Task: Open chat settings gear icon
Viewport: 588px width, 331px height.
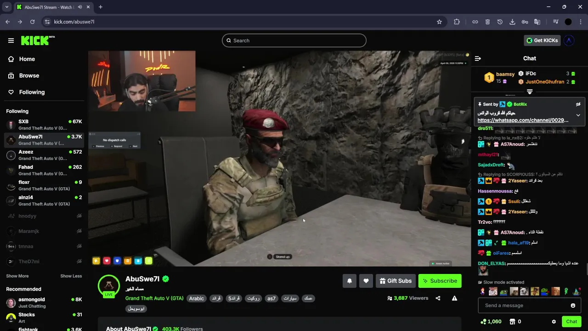Action: pos(554,322)
